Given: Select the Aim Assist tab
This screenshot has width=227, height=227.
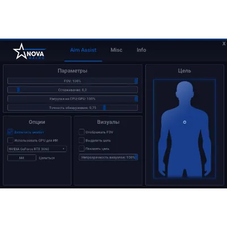Looking at the screenshot, I should point(83,50).
